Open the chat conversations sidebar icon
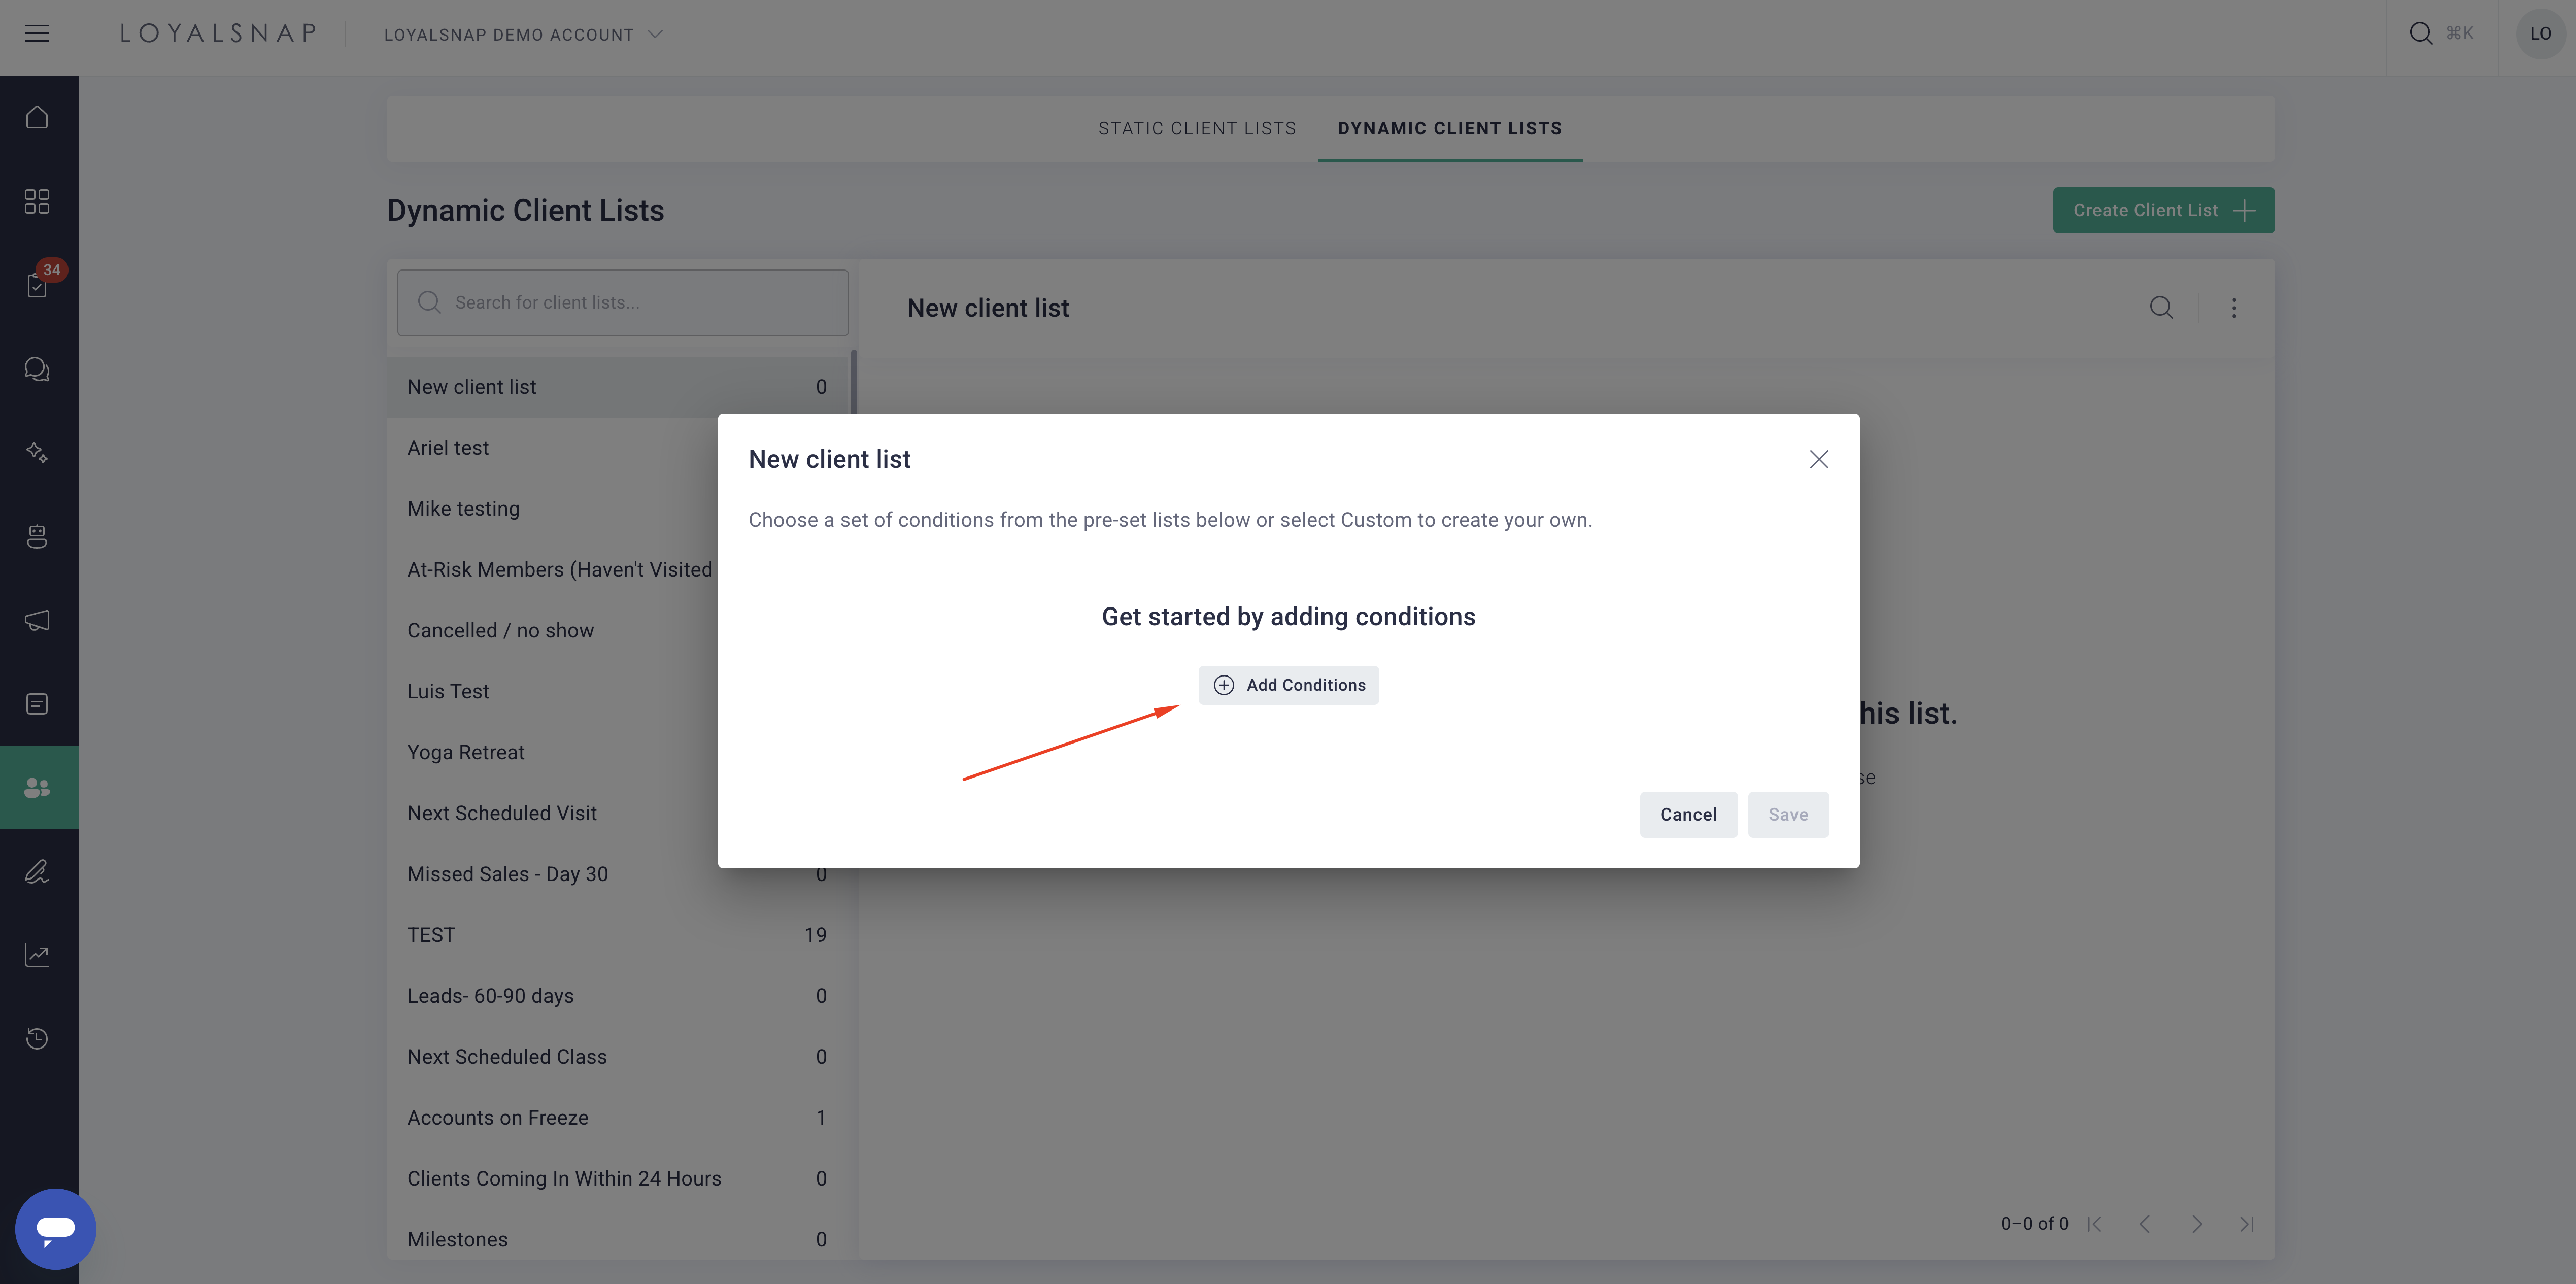This screenshot has width=2576, height=1284. coord(37,369)
